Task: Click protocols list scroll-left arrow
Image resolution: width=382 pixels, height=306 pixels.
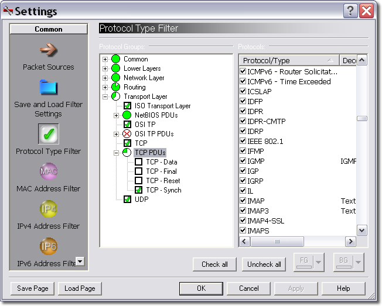Action: pyautogui.click(x=244, y=242)
